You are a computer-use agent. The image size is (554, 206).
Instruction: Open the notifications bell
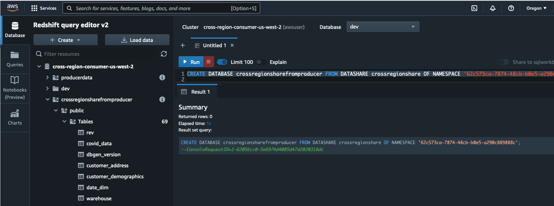coord(493,8)
